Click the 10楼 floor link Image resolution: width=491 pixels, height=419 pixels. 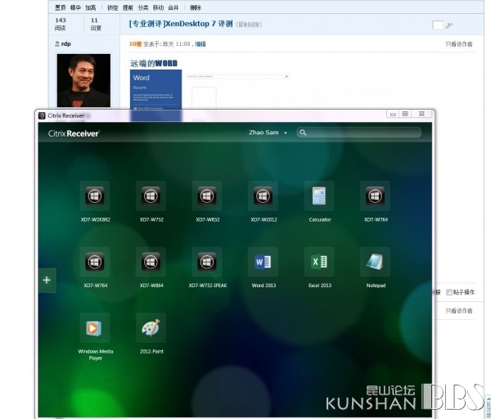coord(135,44)
